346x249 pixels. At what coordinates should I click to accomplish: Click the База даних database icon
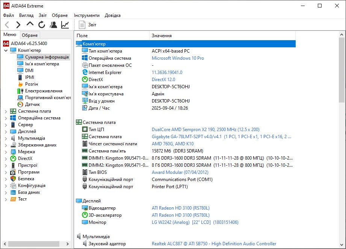coord(13,192)
